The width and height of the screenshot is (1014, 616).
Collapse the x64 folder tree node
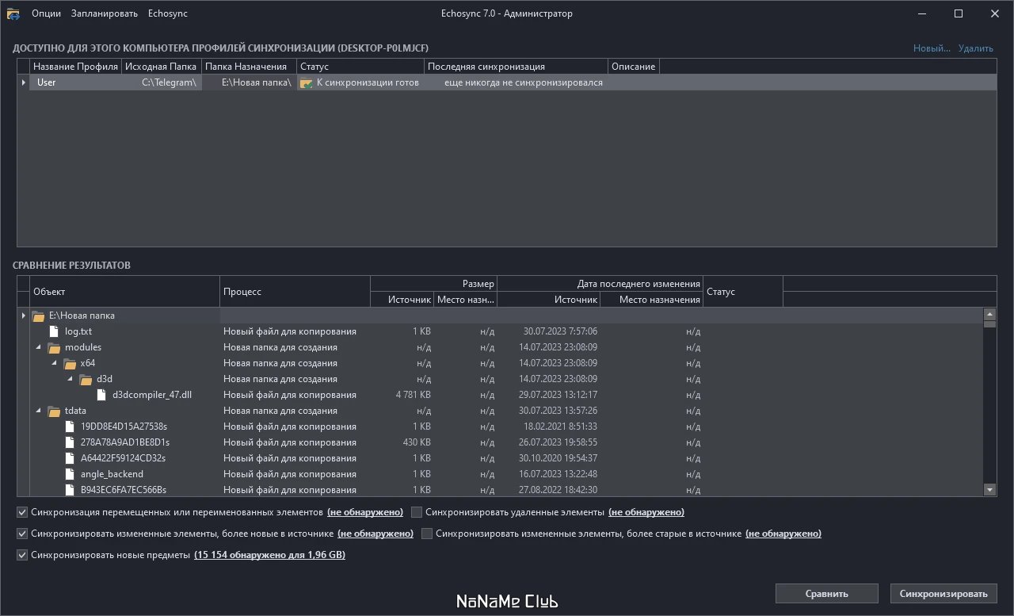55,363
